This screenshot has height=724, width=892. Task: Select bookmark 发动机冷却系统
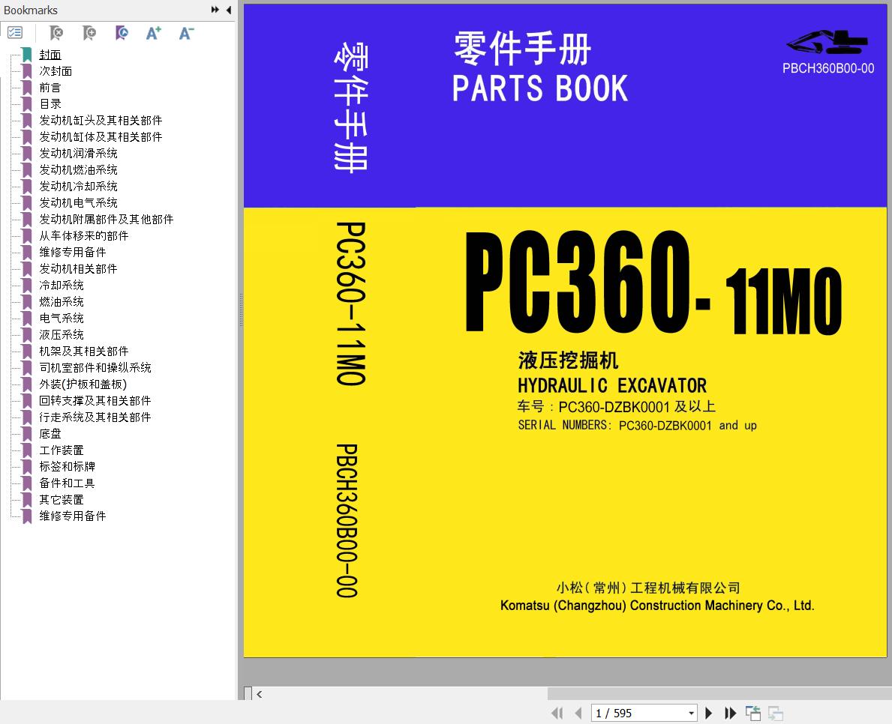coord(78,187)
